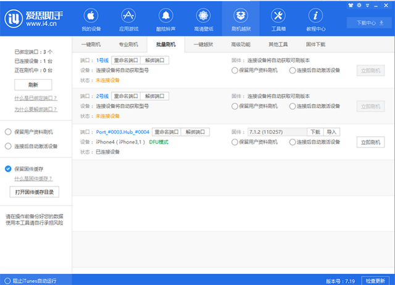Open 我的设备 (My Device) Apple icon
Viewport: 395px width, 285px height.
(91, 15)
